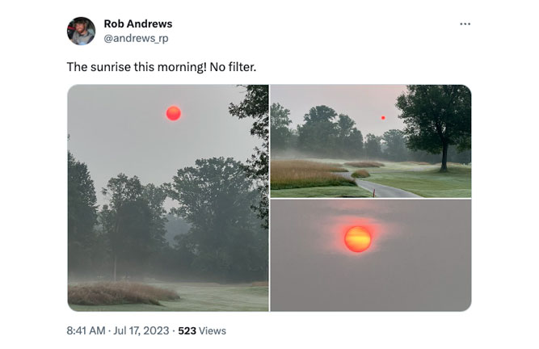Viewport: 539px width, 349px height.
Task: Click Rob Andrews' profile avatar
Action: click(x=81, y=31)
